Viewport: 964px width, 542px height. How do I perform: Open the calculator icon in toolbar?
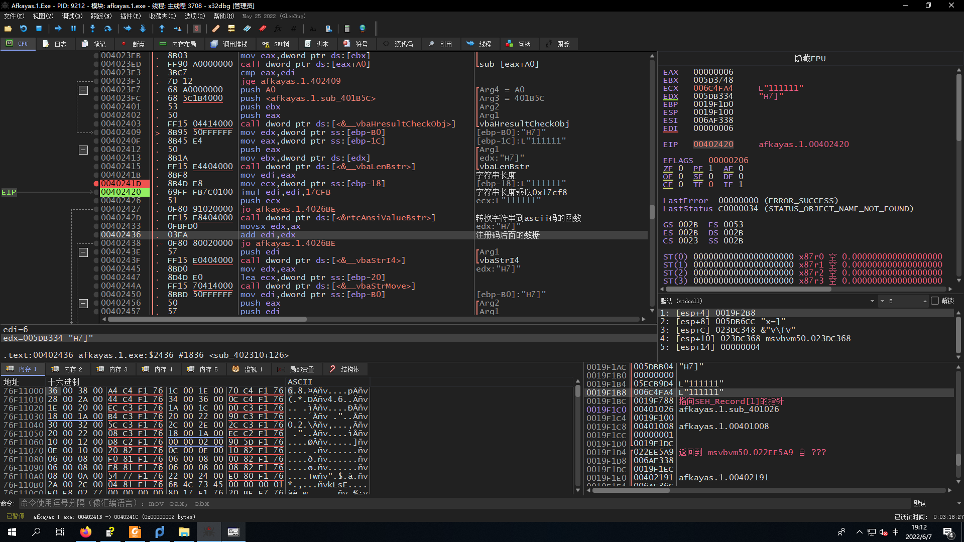click(x=347, y=29)
